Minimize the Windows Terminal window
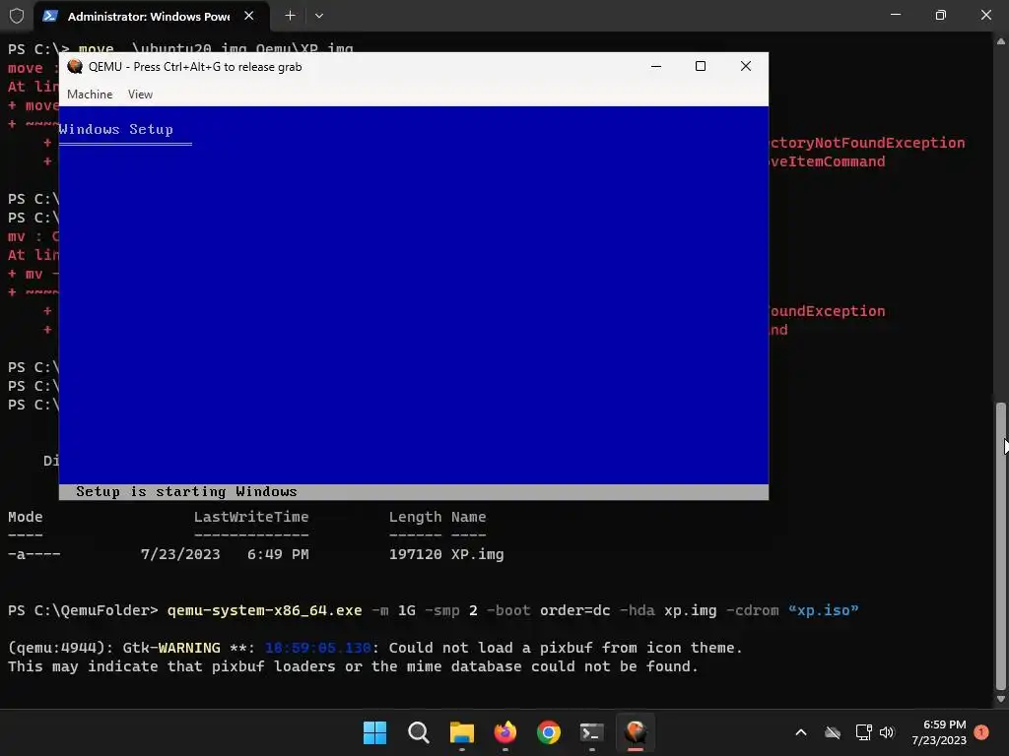 coord(895,15)
